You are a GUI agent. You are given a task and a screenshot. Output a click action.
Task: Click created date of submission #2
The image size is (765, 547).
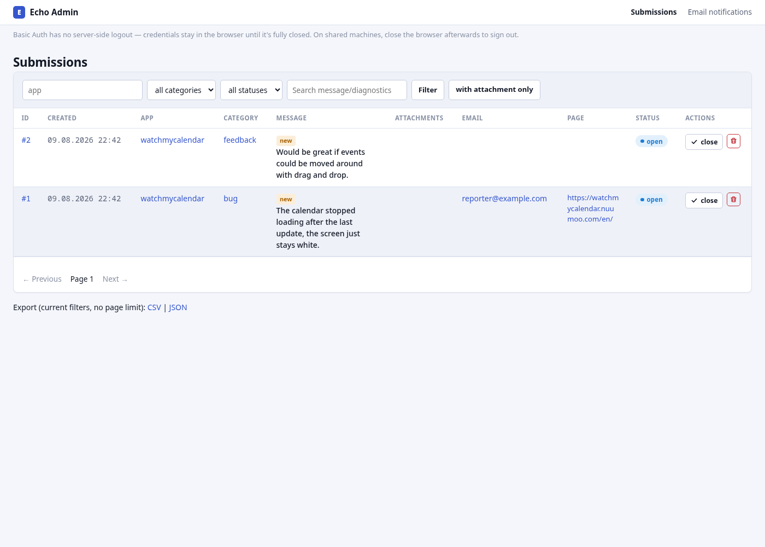point(84,140)
